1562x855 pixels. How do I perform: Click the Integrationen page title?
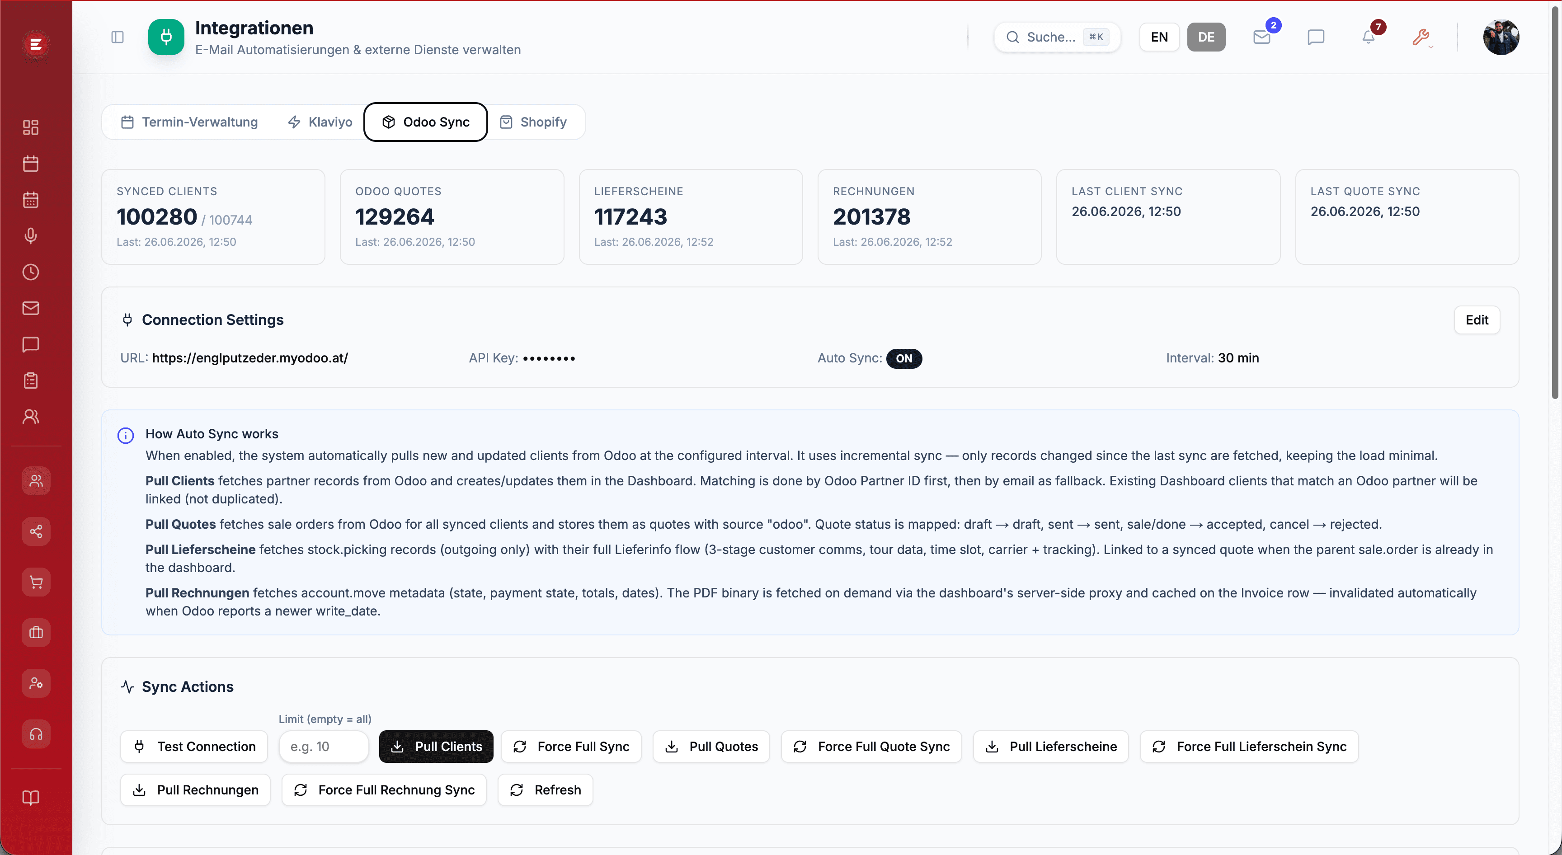pos(254,28)
